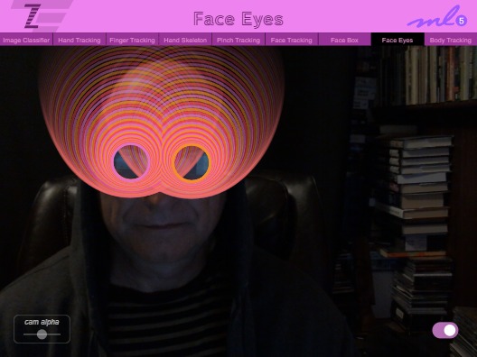Image resolution: width=477 pixels, height=357 pixels.
Task: Open the Pinch Tracking tab
Action: point(238,40)
